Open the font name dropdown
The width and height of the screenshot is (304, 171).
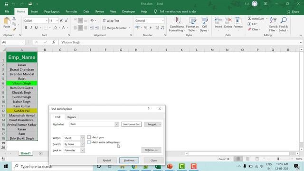tap(47, 20)
